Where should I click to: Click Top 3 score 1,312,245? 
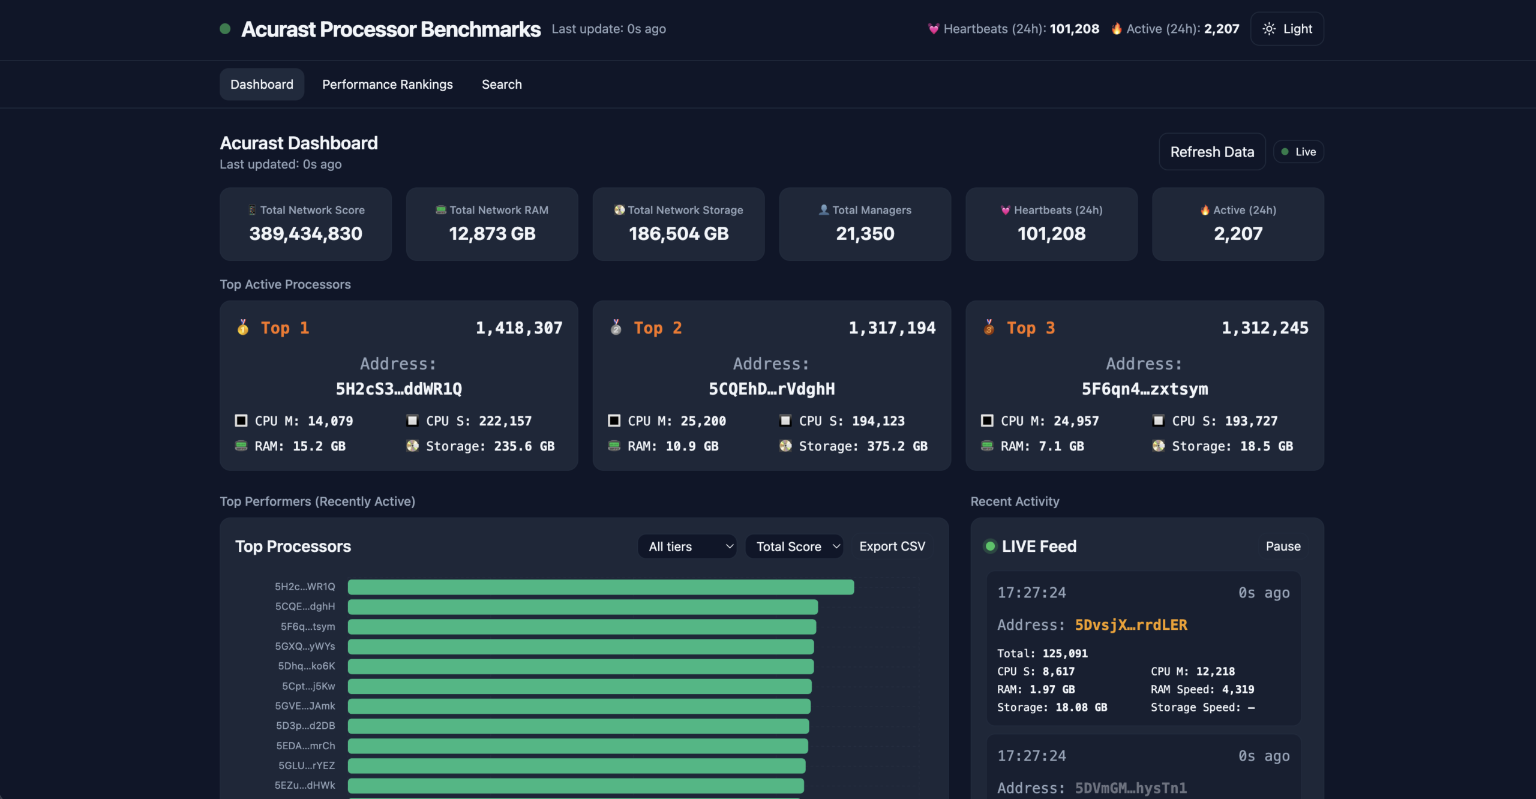(x=1265, y=328)
